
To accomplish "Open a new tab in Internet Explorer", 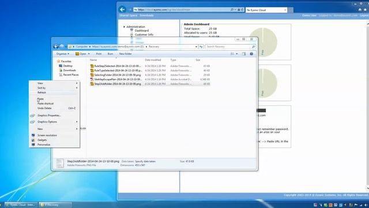I will pos(291,10).
